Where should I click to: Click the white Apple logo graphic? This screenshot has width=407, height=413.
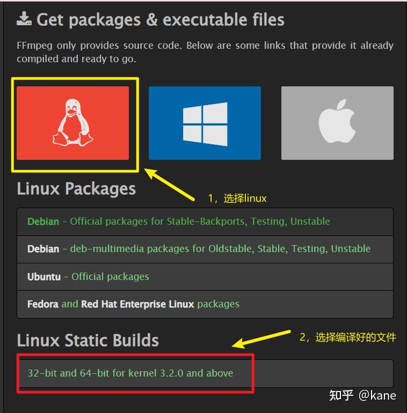click(337, 121)
